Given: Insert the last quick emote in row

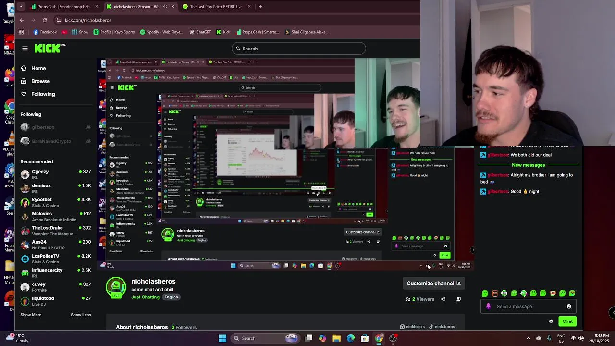Looking at the screenshot, I should coord(572,293).
